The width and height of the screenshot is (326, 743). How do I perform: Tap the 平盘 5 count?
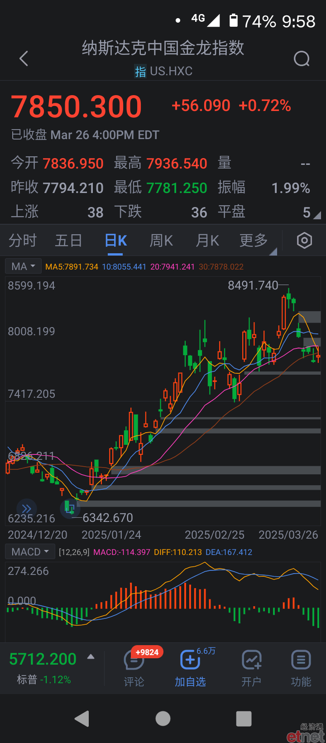coord(307,212)
